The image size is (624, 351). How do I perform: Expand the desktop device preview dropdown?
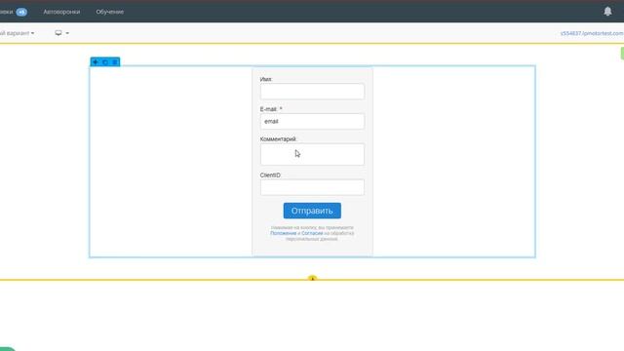(x=61, y=33)
